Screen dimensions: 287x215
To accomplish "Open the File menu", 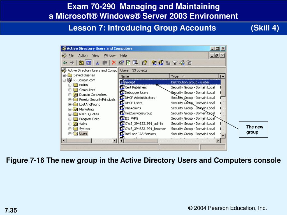I will [71, 56].
